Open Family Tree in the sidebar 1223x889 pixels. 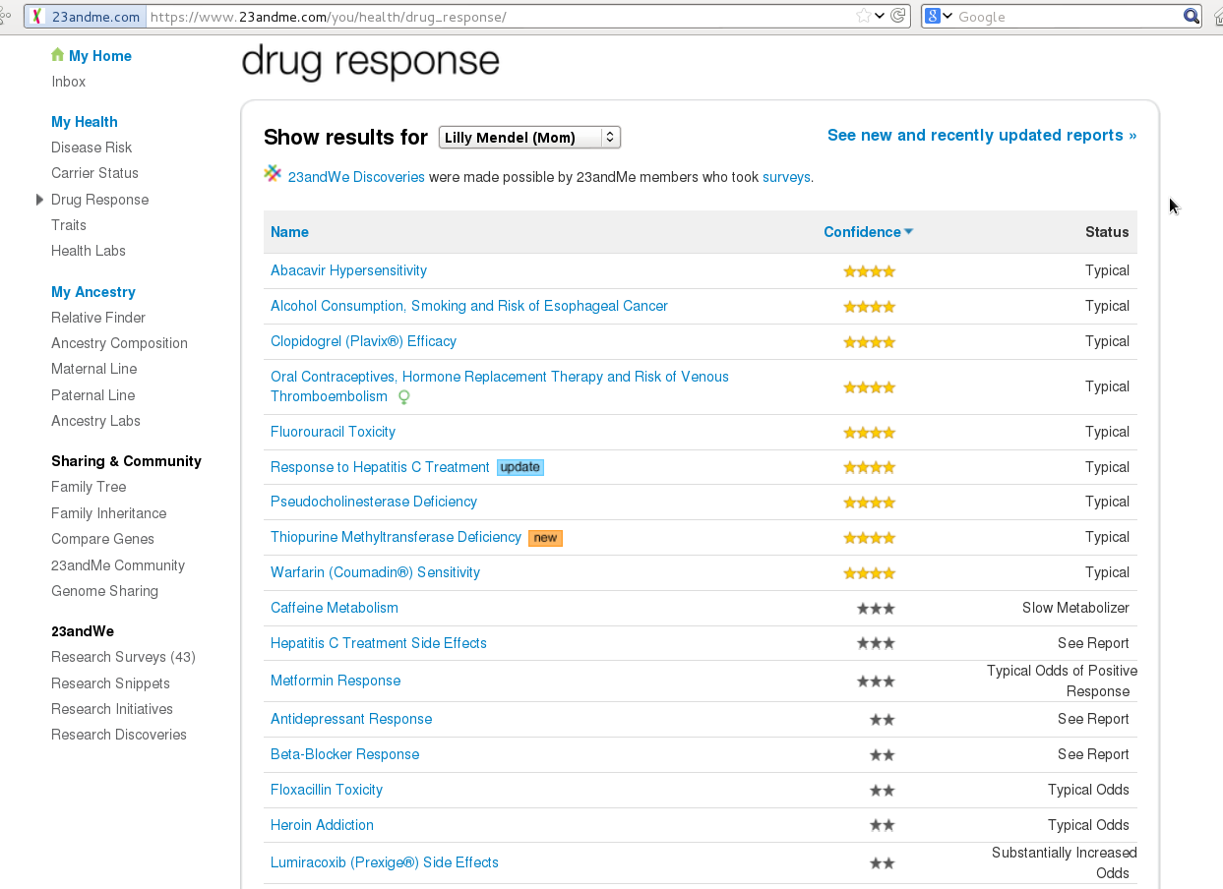(x=89, y=487)
